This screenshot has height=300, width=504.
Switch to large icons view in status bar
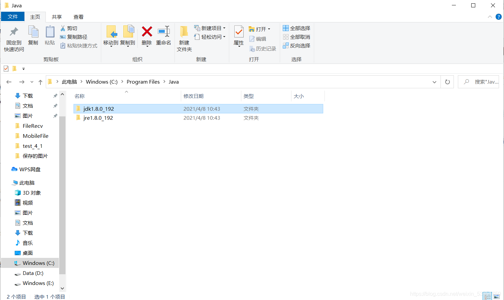tap(497, 296)
